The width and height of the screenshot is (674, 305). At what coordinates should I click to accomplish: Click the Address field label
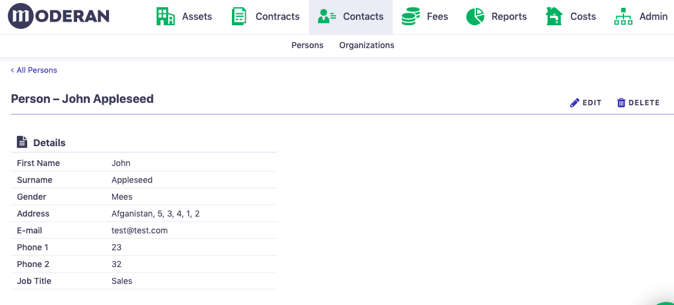[x=33, y=214]
